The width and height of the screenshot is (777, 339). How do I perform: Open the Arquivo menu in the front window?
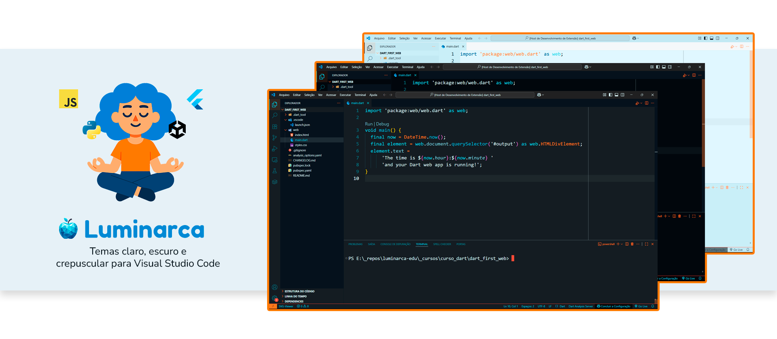(x=284, y=95)
